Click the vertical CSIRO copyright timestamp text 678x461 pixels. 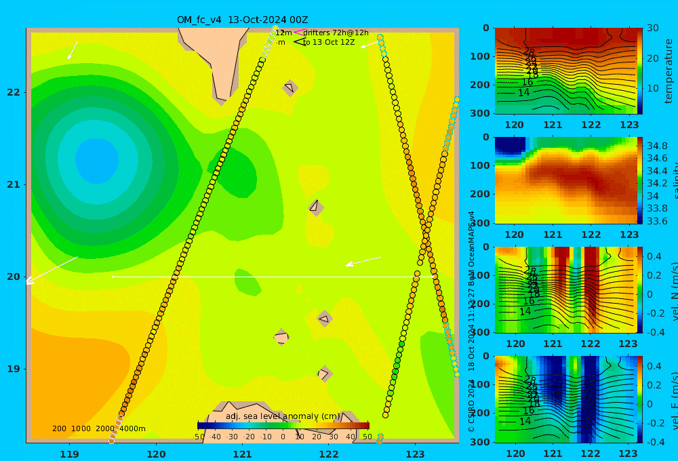coord(471,322)
